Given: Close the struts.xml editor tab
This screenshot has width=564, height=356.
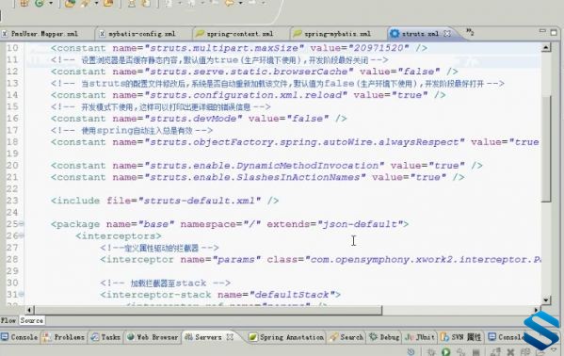Looking at the screenshot, I should [x=447, y=34].
